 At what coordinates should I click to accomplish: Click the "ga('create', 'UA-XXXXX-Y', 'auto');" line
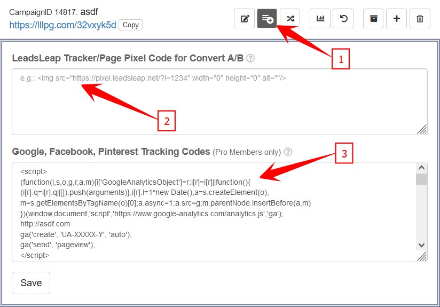(x=76, y=234)
